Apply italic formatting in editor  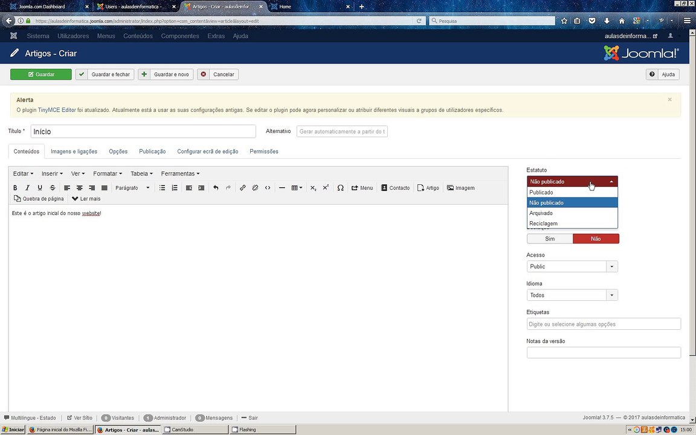click(28, 188)
